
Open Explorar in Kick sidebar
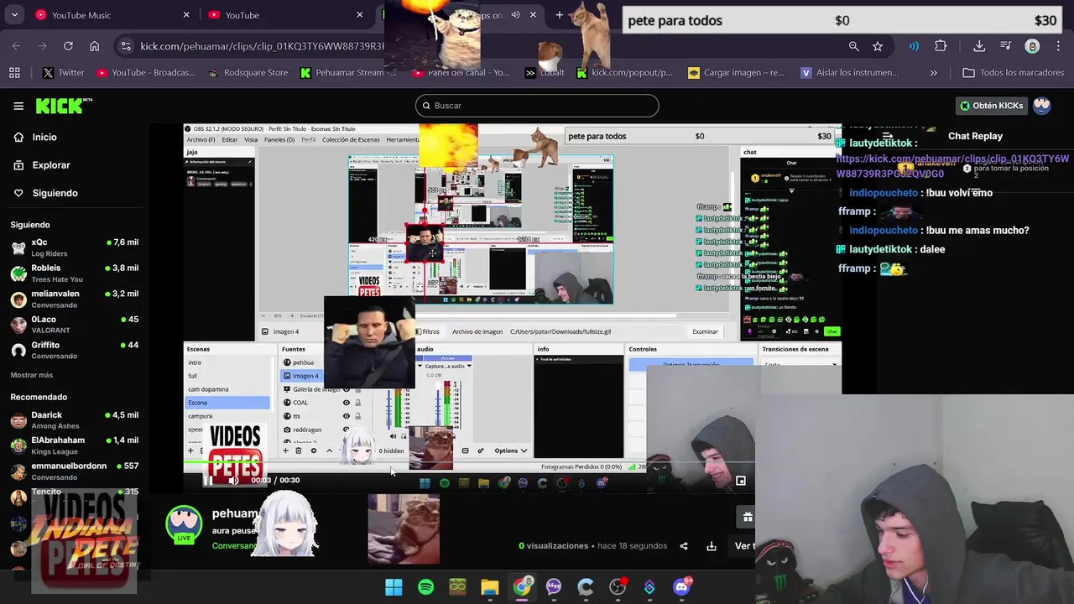tap(50, 165)
